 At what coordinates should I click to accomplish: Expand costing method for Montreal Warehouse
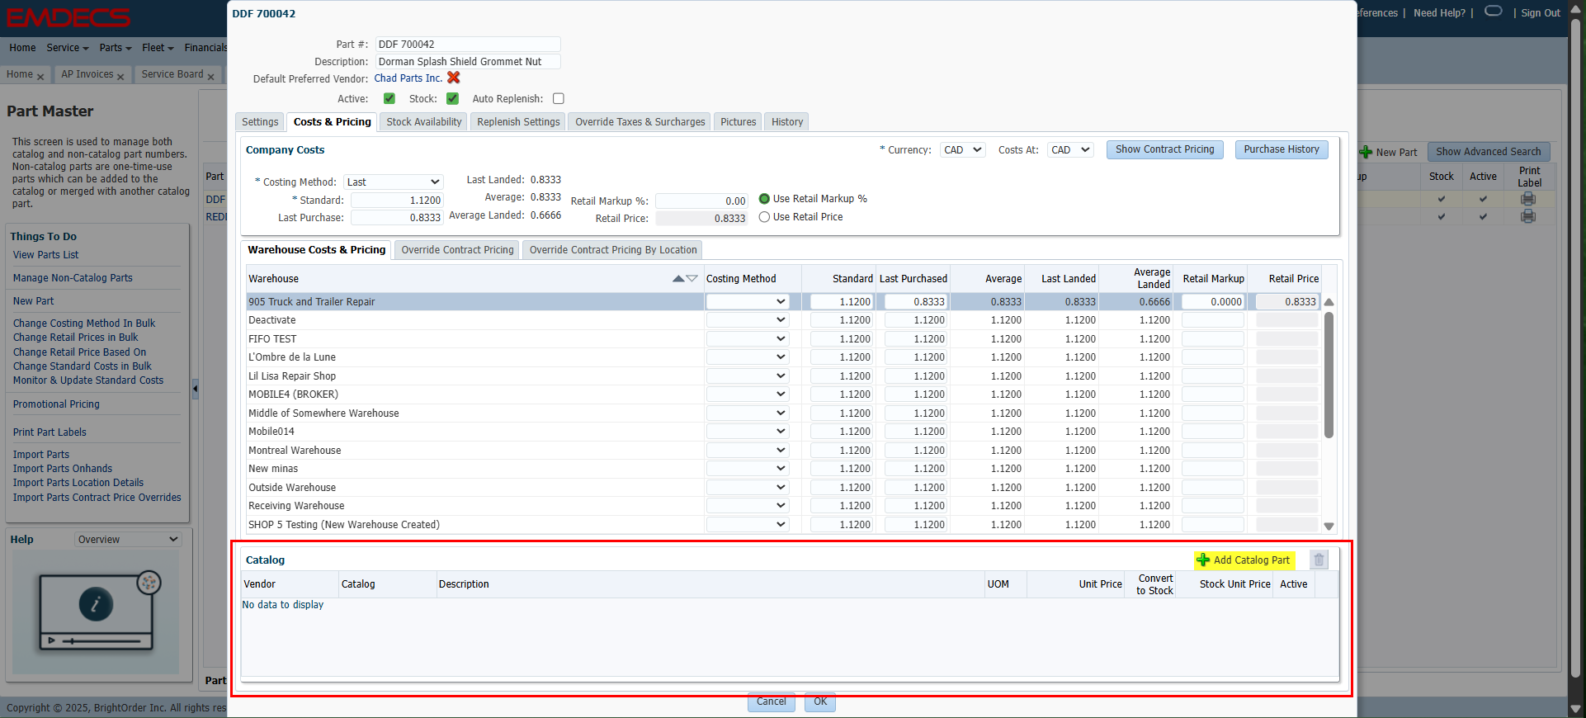click(x=747, y=451)
